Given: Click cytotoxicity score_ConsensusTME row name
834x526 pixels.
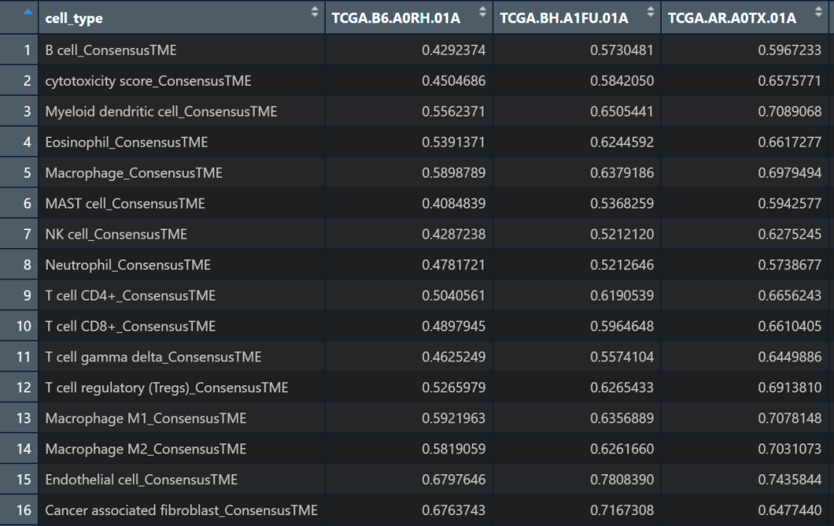Looking at the screenshot, I should [147, 81].
